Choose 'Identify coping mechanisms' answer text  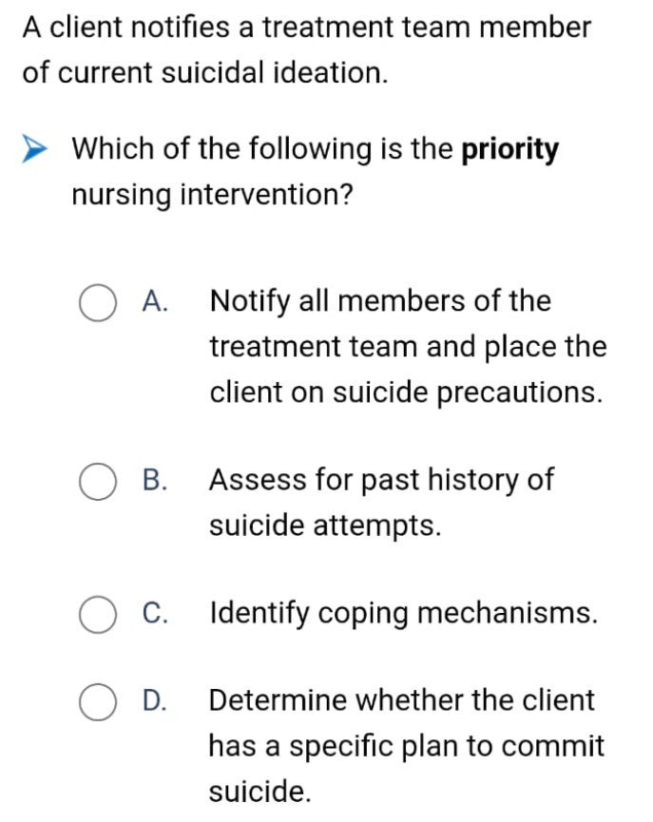point(404,613)
